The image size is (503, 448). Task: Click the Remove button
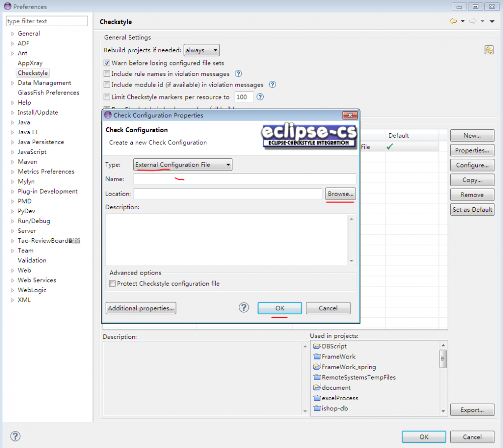click(x=472, y=195)
